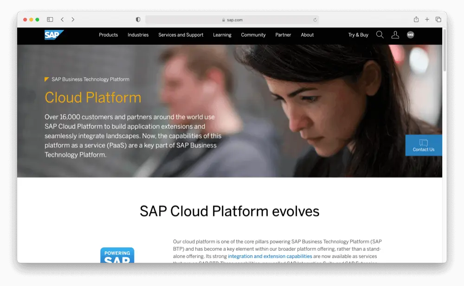Open the Products menu
This screenshot has width=464, height=286.
pyautogui.click(x=108, y=35)
